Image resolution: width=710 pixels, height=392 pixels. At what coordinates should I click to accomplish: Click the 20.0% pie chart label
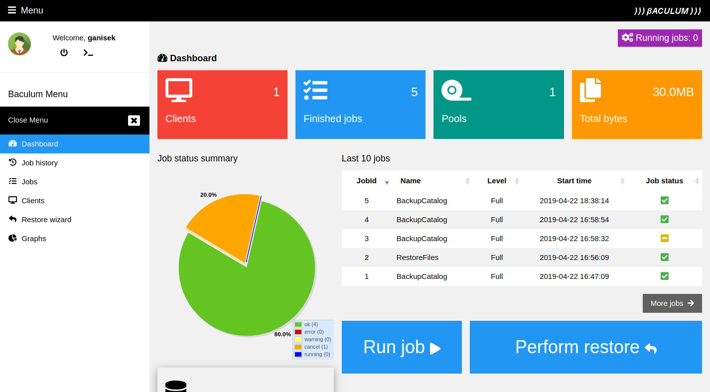(x=208, y=195)
